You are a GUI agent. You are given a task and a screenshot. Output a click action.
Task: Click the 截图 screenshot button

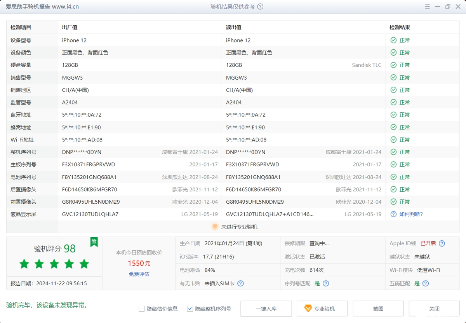[378, 309]
